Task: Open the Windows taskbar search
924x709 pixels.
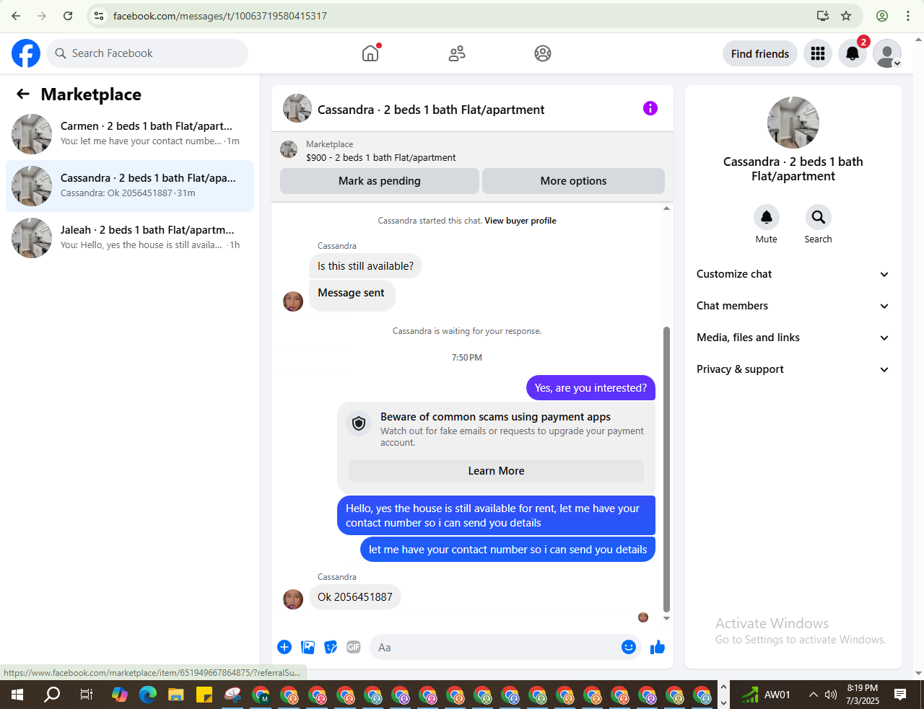Action: [52, 695]
